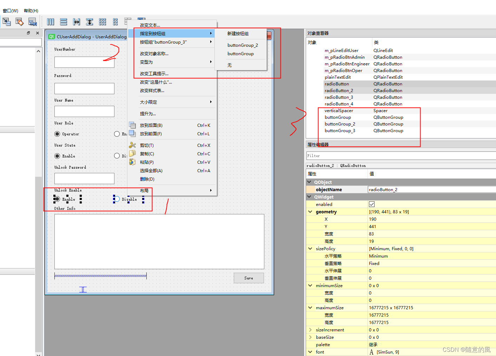Choose 改变样式表... menu entry
The height and width of the screenshot is (356, 496).
pos(172,90)
